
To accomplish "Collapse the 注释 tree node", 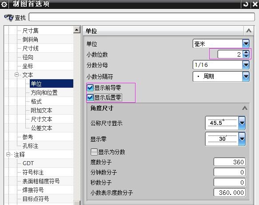I will click(x=8, y=155).
